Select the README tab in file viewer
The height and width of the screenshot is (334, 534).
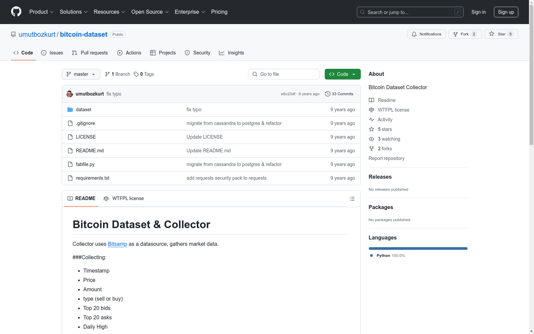click(81, 198)
